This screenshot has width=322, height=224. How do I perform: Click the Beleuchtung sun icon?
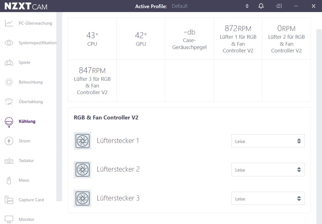click(9, 82)
